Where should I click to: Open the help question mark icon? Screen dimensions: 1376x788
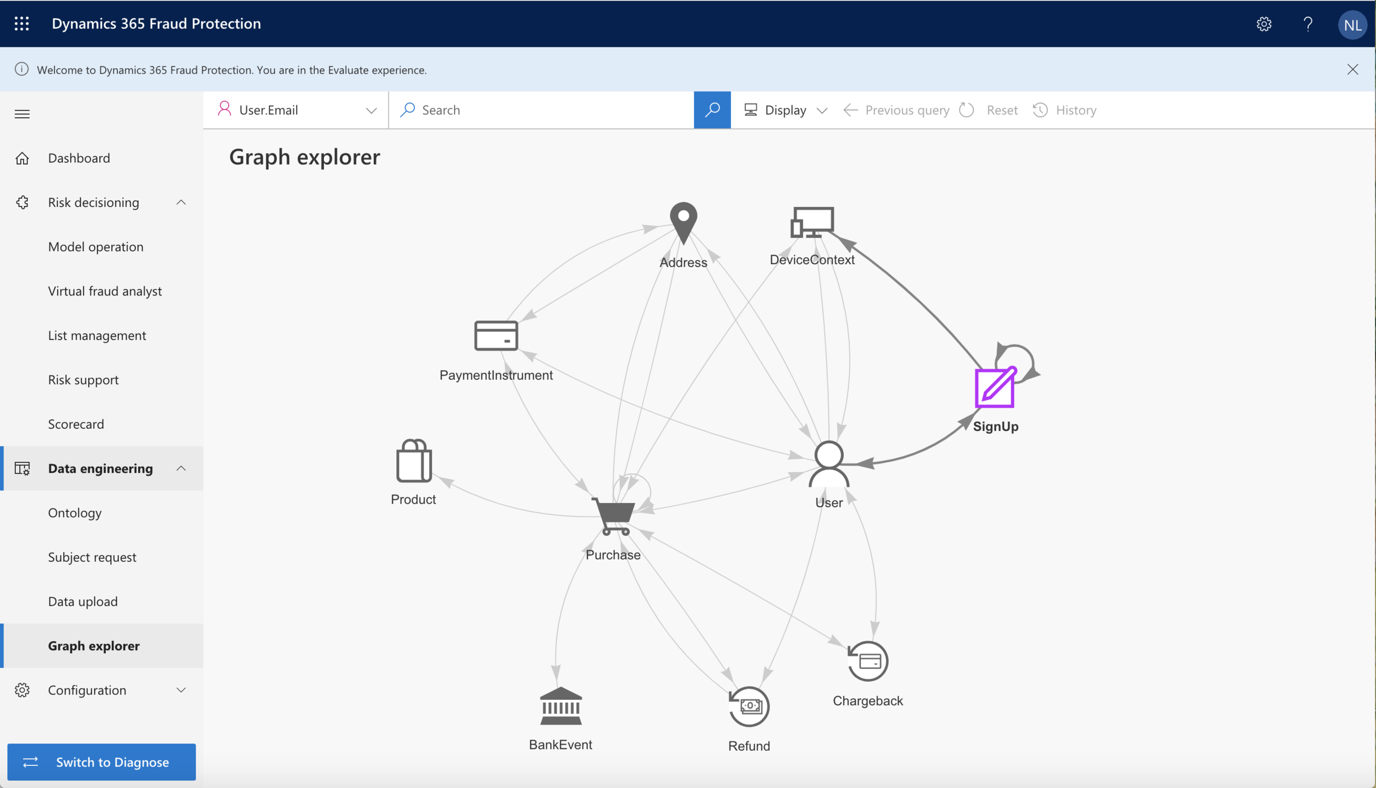[x=1308, y=24]
